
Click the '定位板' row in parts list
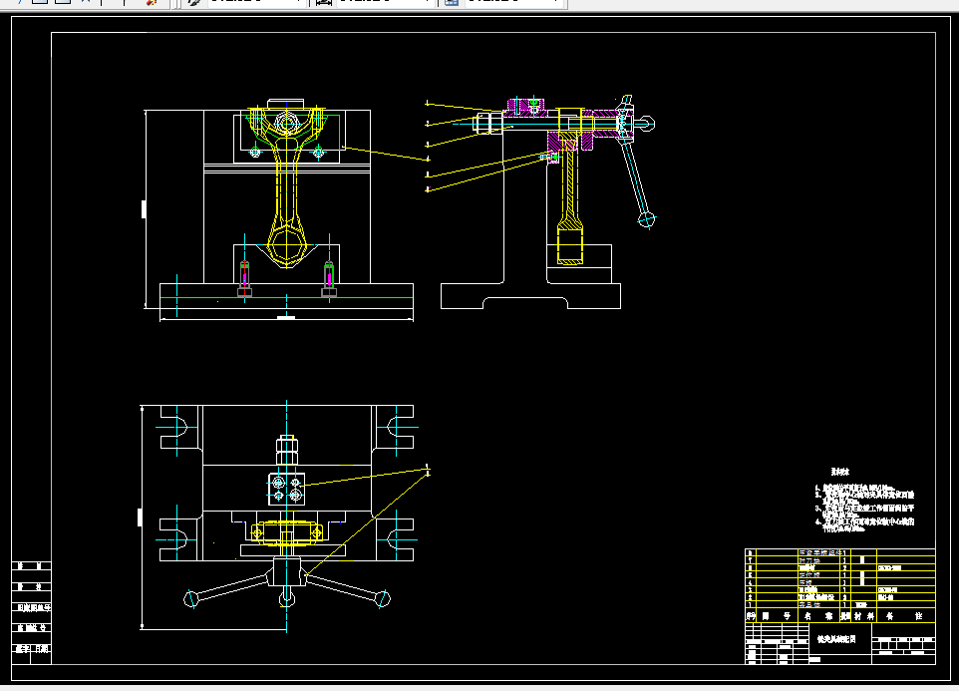[840, 574]
